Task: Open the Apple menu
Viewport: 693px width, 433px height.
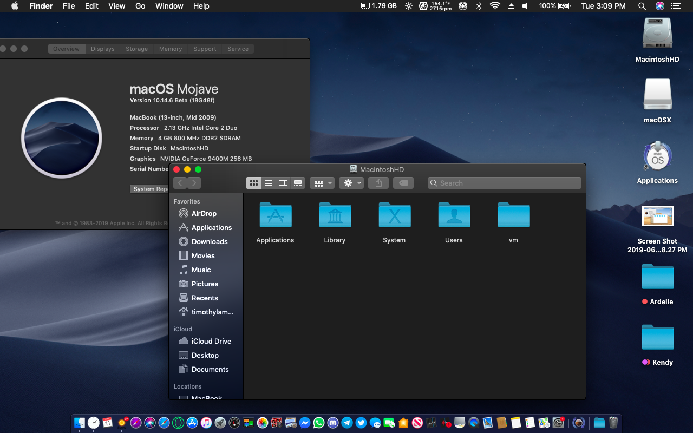Action: [x=15, y=6]
